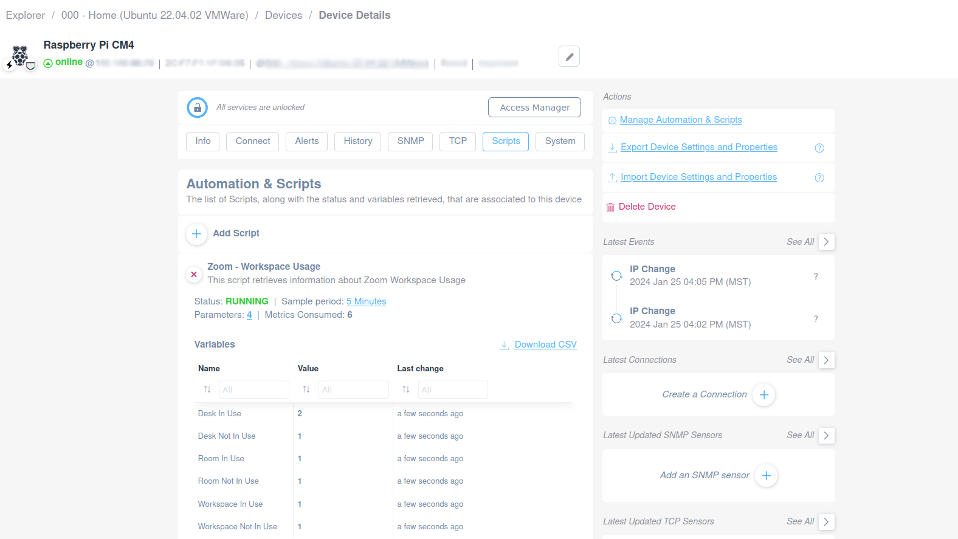958x539 pixels.
Task: Click the trash icon for Delete Device
Action: pyautogui.click(x=610, y=207)
